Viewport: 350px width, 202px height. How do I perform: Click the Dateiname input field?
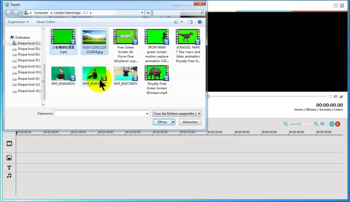102,113
